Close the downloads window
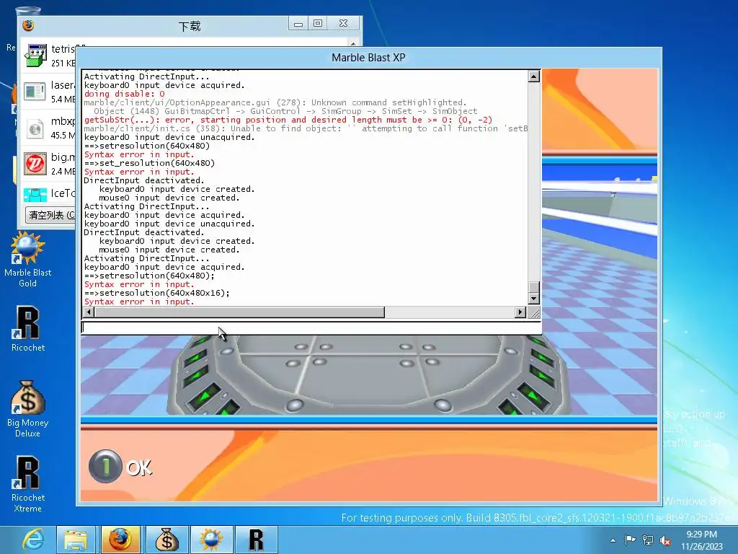 (x=344, y=24)
